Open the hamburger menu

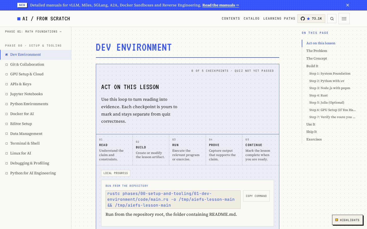(344, 19)
